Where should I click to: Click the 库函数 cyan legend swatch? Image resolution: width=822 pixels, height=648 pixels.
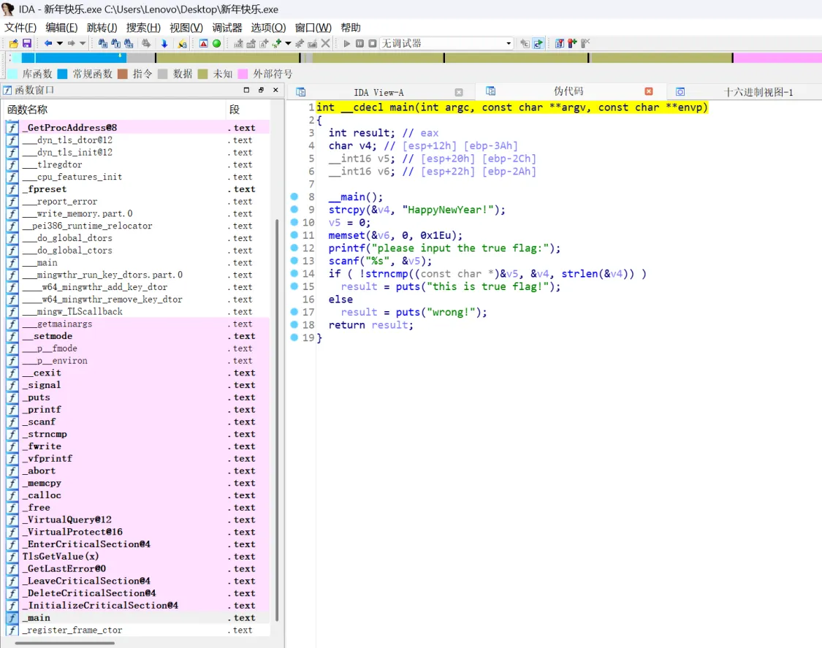[12, 74]
